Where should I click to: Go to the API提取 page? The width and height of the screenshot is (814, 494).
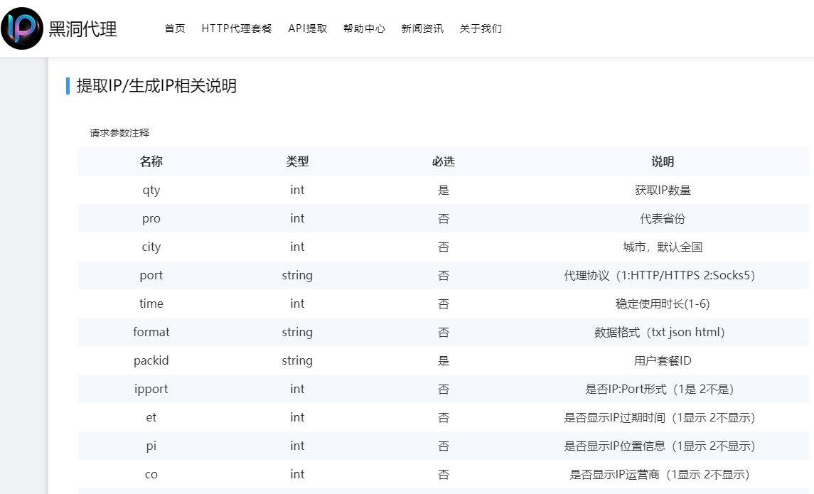pyautogui.click(x=308, y=28)
